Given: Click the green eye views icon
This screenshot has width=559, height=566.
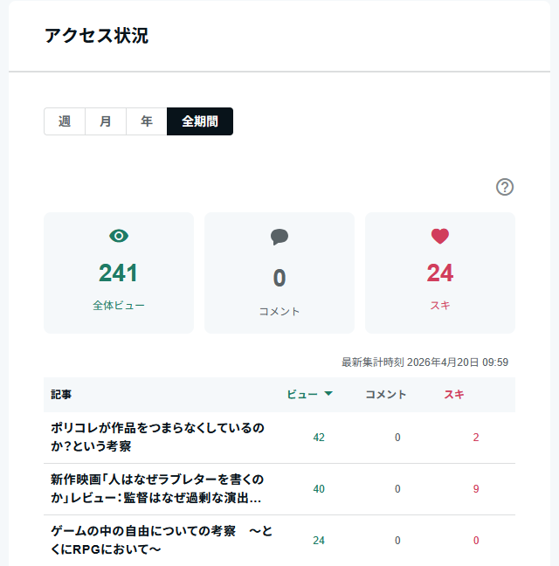Looking at the screenshot, I should (x=119, y=236).
